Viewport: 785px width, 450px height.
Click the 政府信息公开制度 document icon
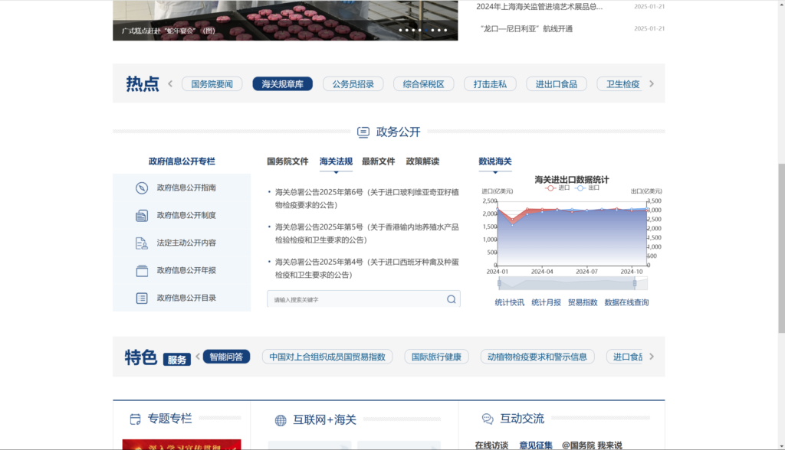(x=142, y=216)
